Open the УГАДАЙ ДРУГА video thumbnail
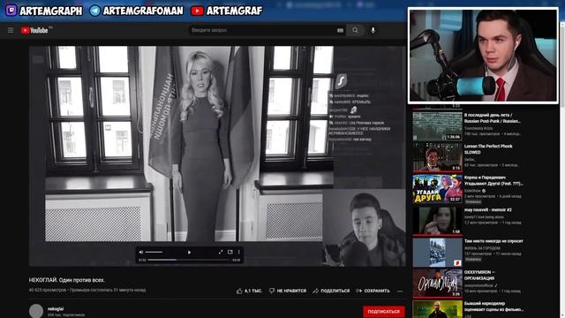Screen dimensions: 565x318 pos(437,188)
